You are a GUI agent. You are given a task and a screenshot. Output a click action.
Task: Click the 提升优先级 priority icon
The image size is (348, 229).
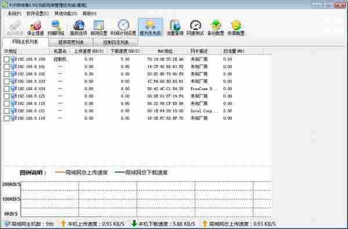point(150,27)
